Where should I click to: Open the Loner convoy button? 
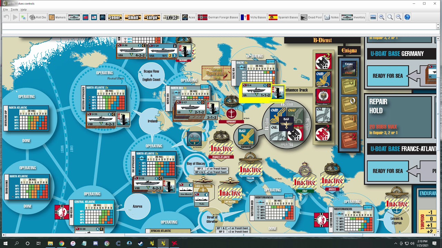pyautogui.click(x=115, y=17)
